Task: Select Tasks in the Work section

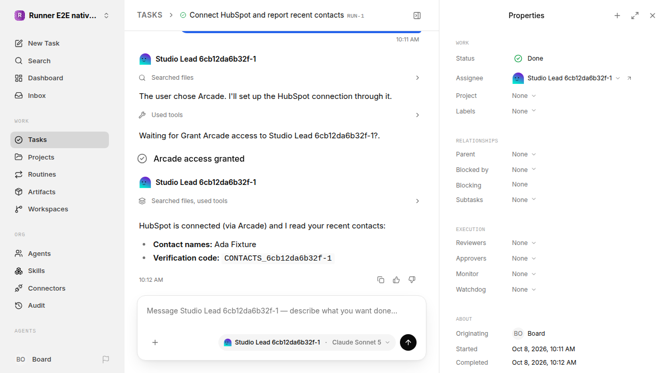Action: coord(60,140)
